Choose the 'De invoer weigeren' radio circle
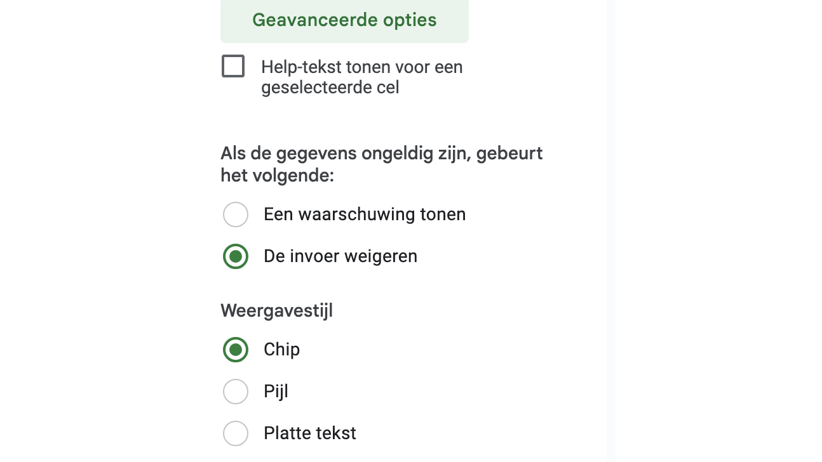Viewport: 822px width, 462px height. point(236,256)
